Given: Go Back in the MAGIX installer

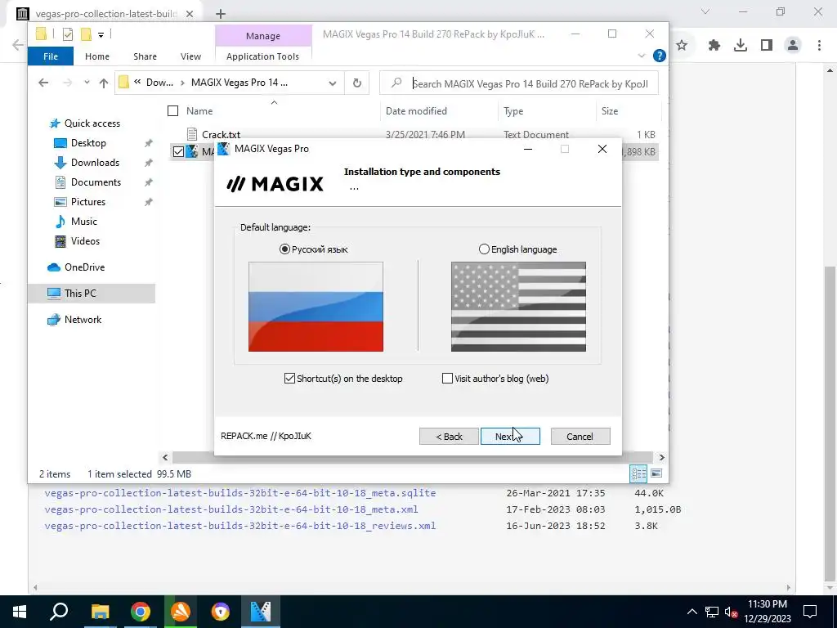Looking at the screenshot, I should click(x=449, y=437).
